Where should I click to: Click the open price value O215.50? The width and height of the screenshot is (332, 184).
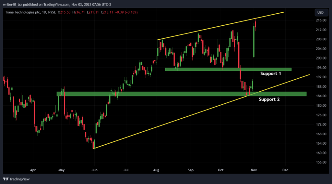(64, 12)
